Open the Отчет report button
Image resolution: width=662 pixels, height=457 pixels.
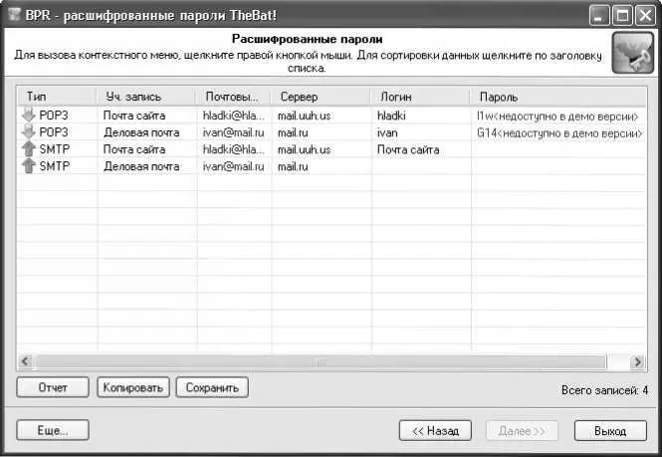(53, 387)
